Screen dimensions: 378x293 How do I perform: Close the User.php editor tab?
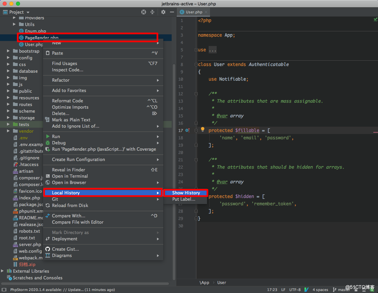(206, 12)
